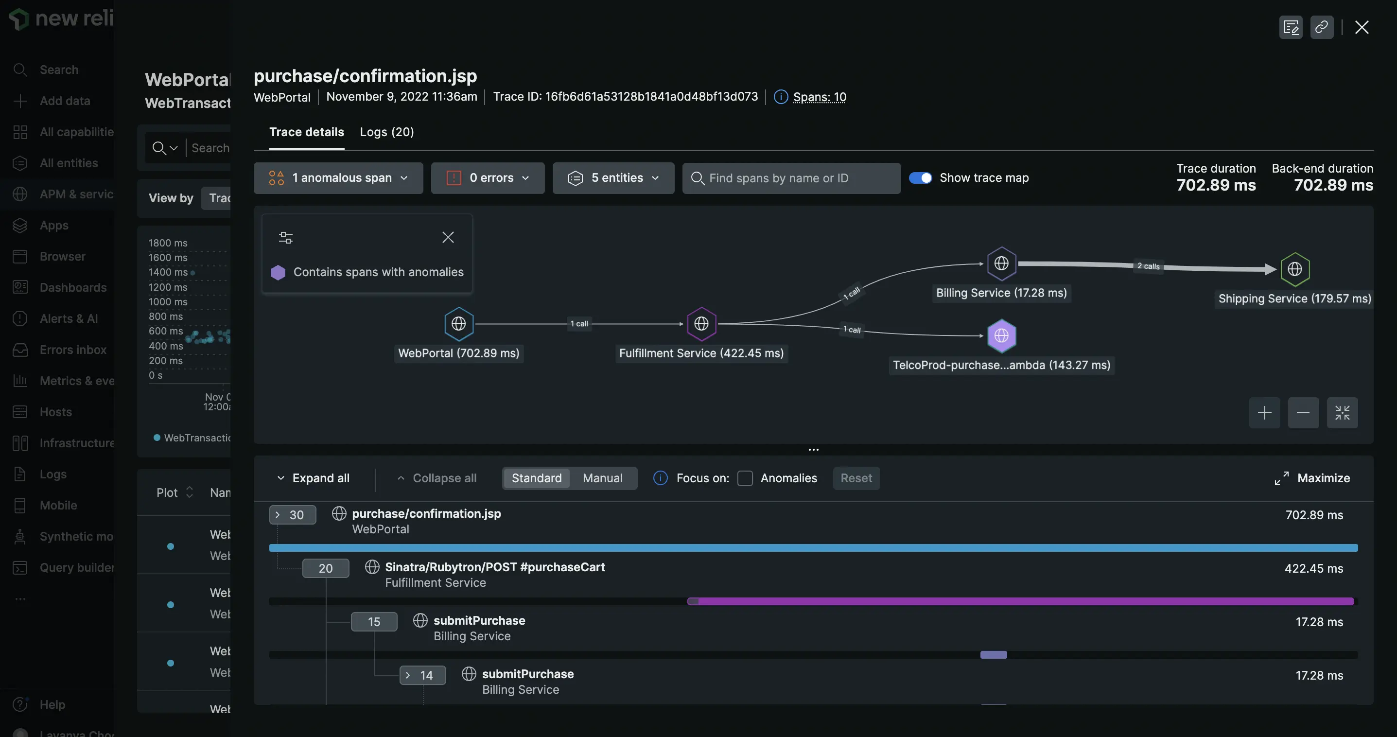
Task: Open the Logs (20) tab
Action: tap(387, 132)
